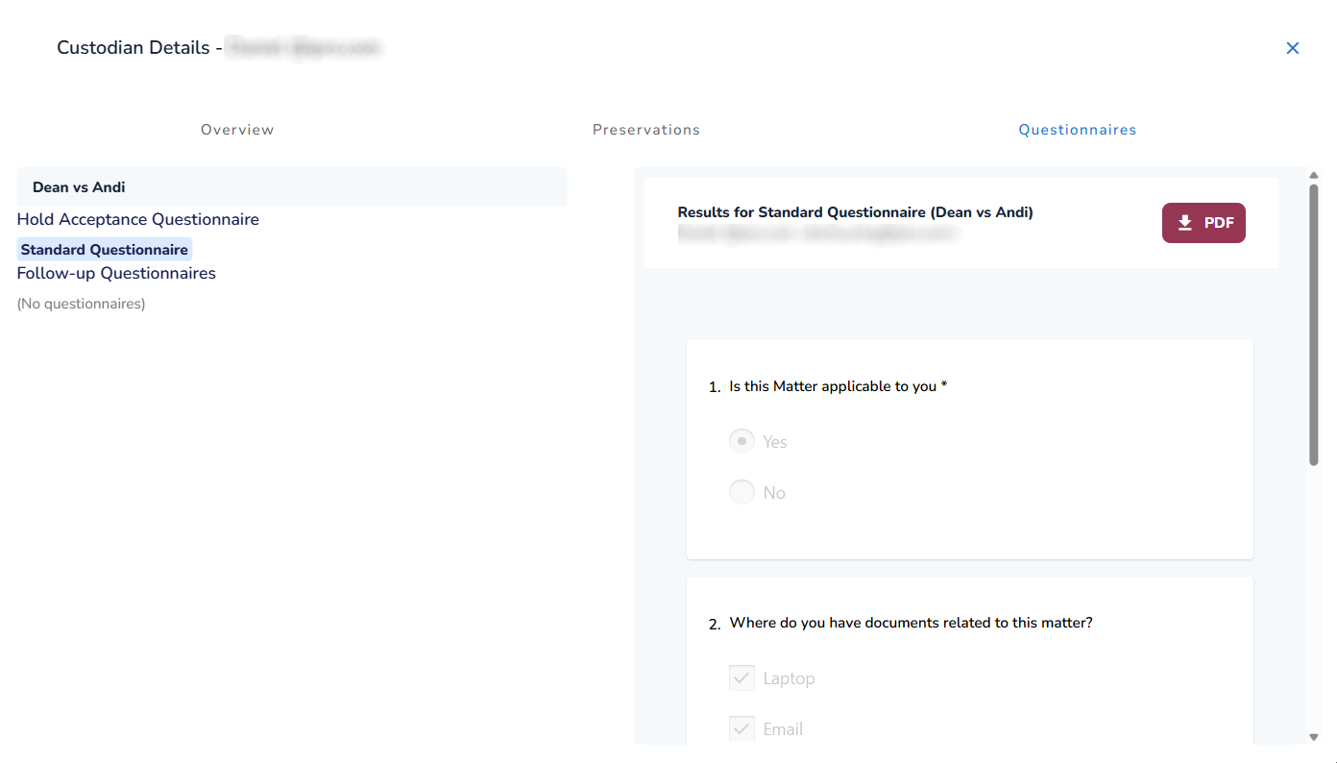Screen dimensions: 1337x763
Task: Click the Follow-up Questionnaires section heading
Action: [x=116, y=273]
